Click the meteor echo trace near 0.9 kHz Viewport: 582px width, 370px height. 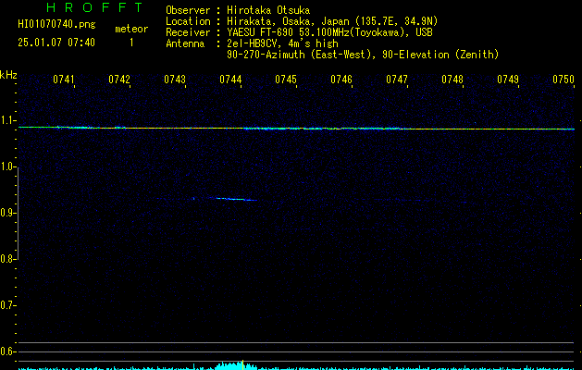[237, 199]
